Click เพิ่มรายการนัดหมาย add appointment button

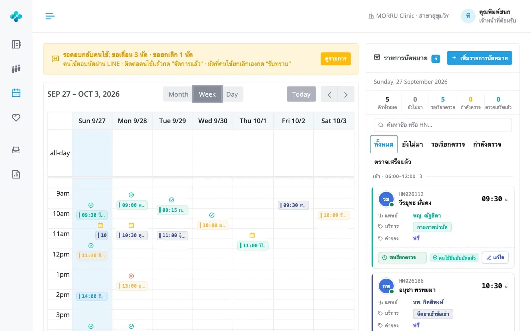pos(479,58)
